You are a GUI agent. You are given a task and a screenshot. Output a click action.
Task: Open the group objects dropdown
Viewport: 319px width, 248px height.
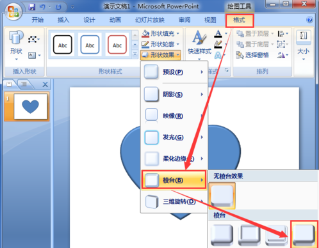[x=283, y=44]
